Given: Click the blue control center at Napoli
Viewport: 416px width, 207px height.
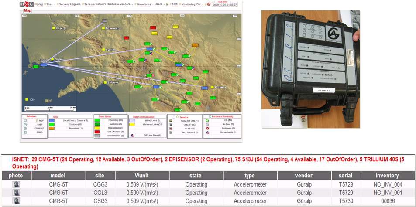Looking at the screenshot, I should [43, 64].
